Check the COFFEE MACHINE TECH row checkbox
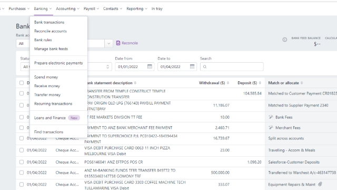 22,184
